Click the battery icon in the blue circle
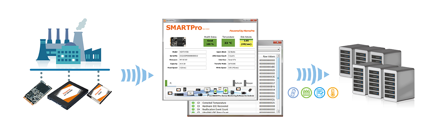Viewport: 432px width, 130px height. 293,93
